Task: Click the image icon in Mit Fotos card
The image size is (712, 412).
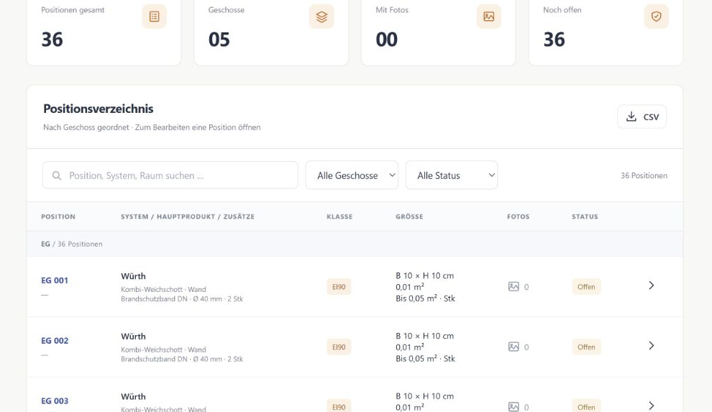Action: [488, 17]
